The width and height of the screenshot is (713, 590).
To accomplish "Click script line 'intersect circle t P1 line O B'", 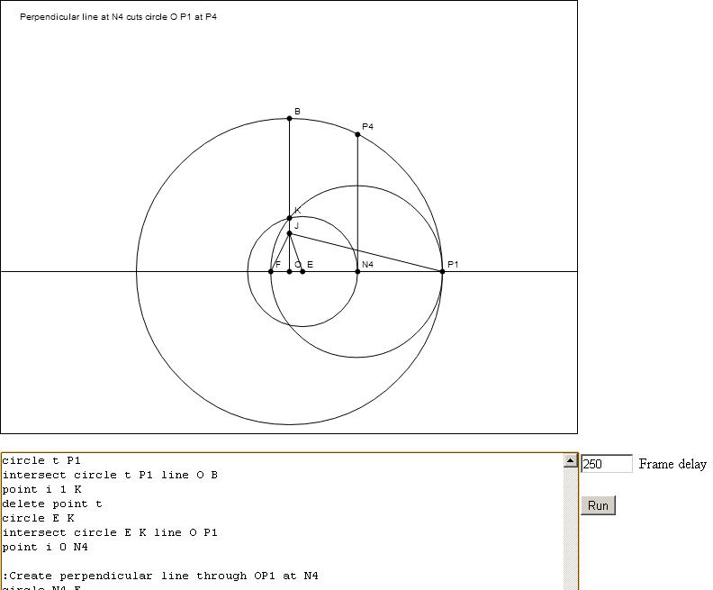I will click(x=110, y=475).
